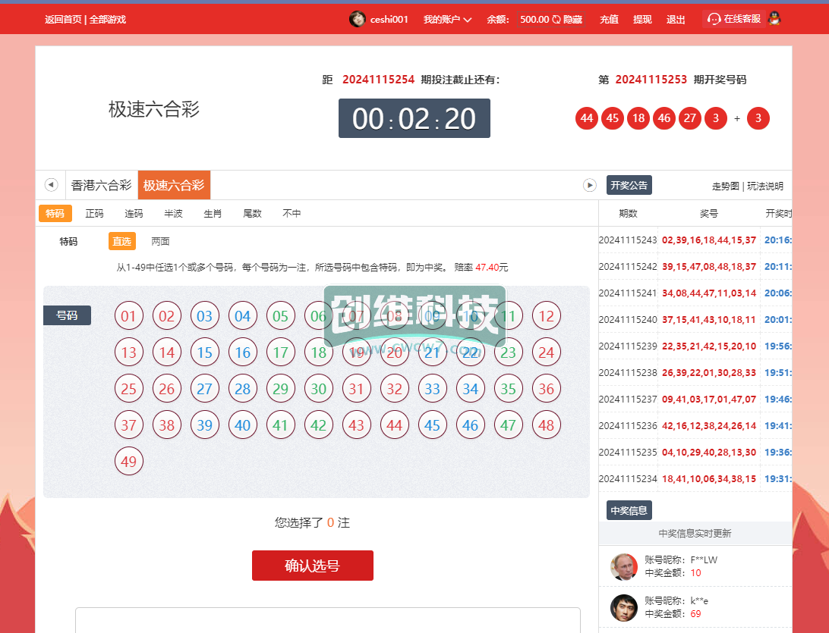Screen dimensions: 829x633
Task: Click draw numbers 26,39,22,01,30,28,33
Action: point(709,373)
